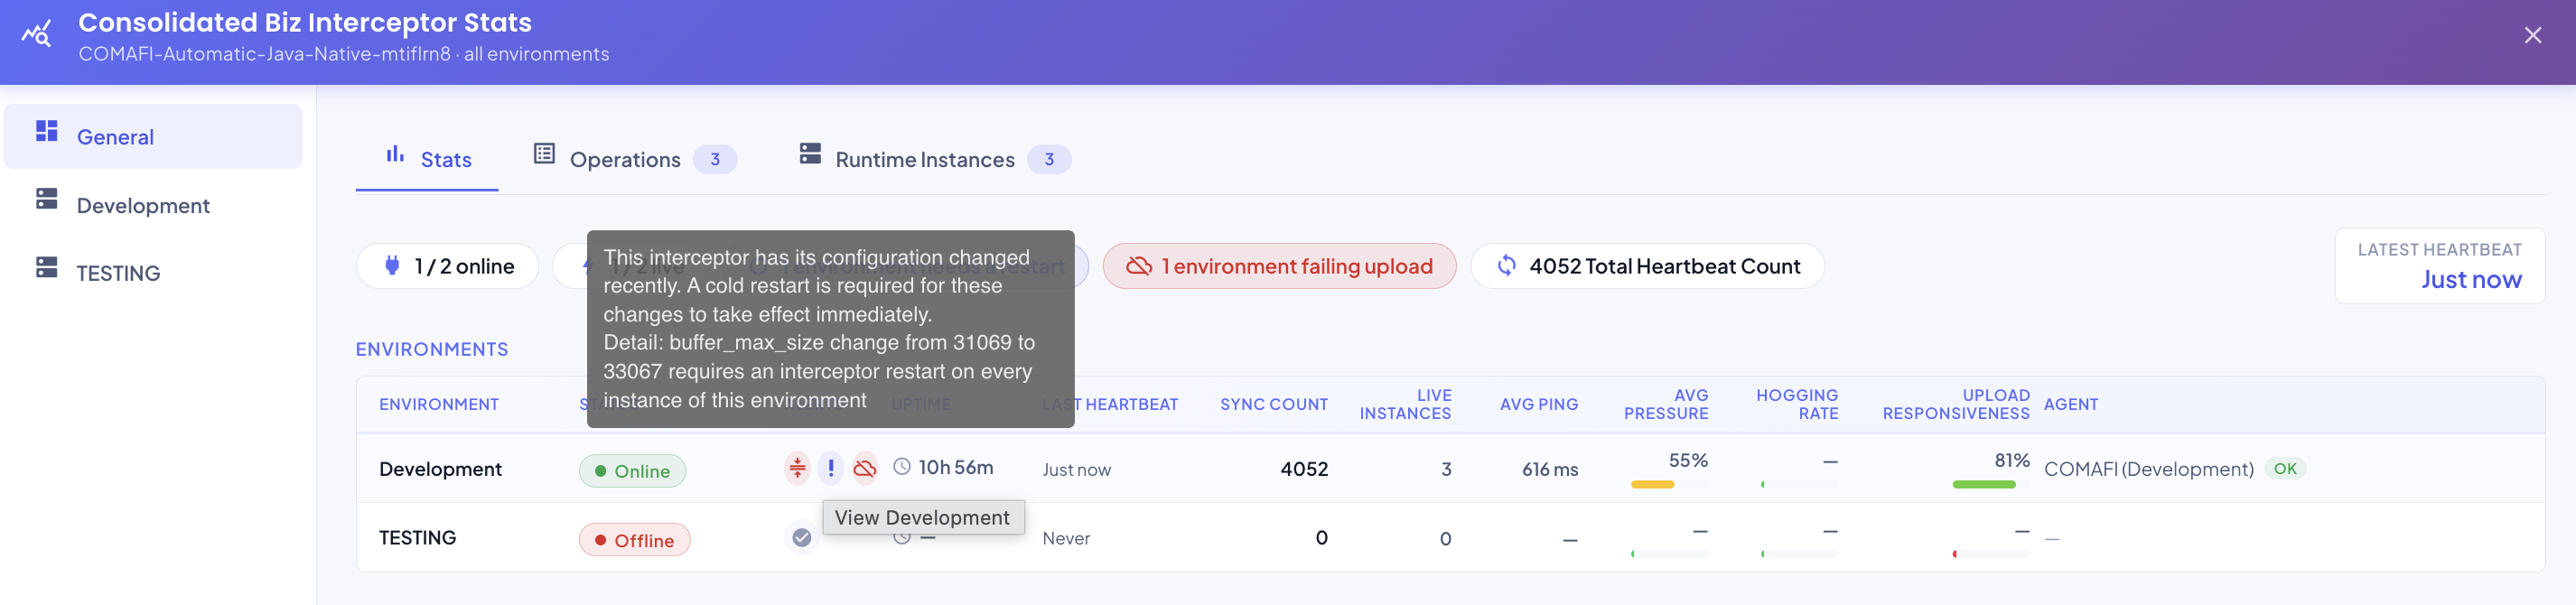2576x605 pixels.
Task: Click the server icon beside Development
Action: tap(47, 199)
